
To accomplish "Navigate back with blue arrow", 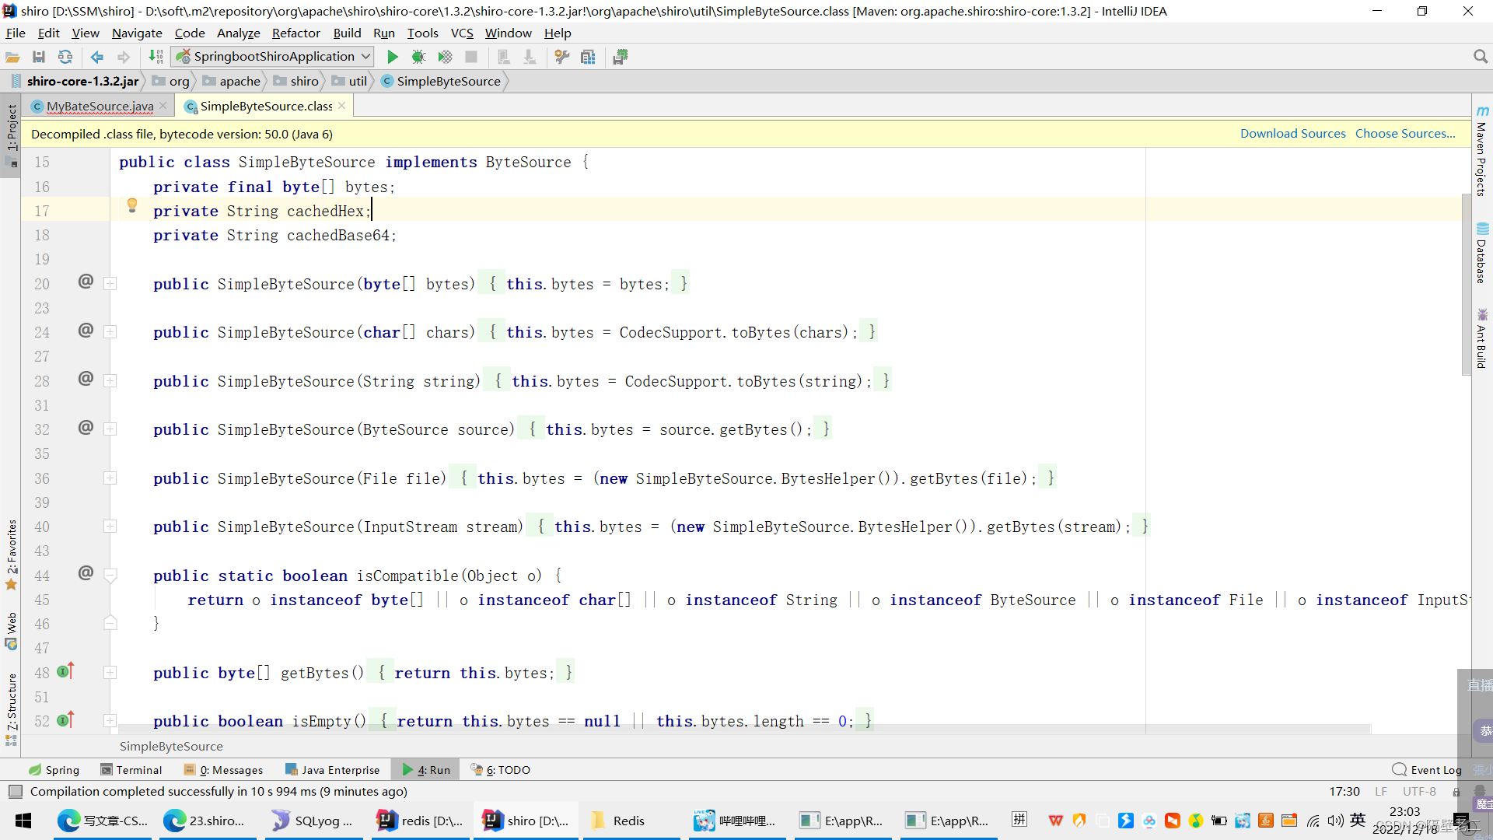I will [x=97, y=57].
